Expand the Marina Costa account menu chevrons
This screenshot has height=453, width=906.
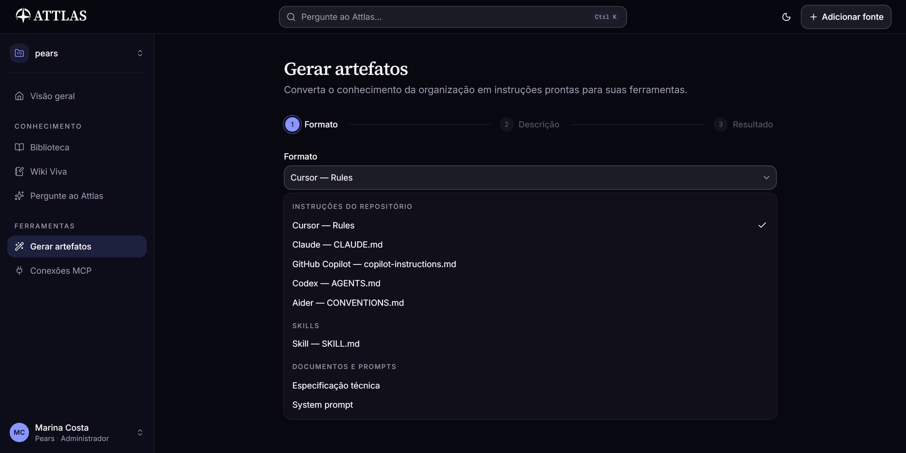tap(140, 433)
